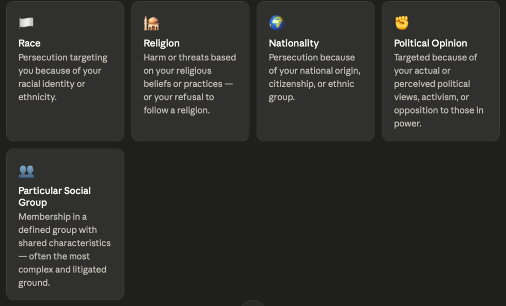Choose the Religion title
Screen dimensions: 506x306
pos(161,43)
